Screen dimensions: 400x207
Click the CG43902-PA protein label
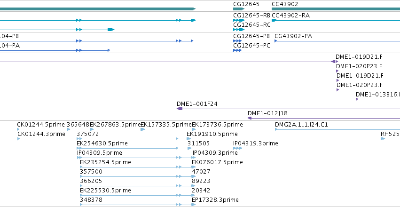[293, 36]
